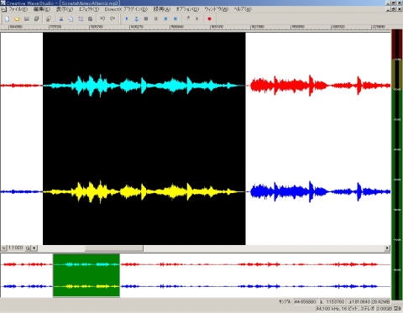Click the New file toolbar icon

pos(8,18)
